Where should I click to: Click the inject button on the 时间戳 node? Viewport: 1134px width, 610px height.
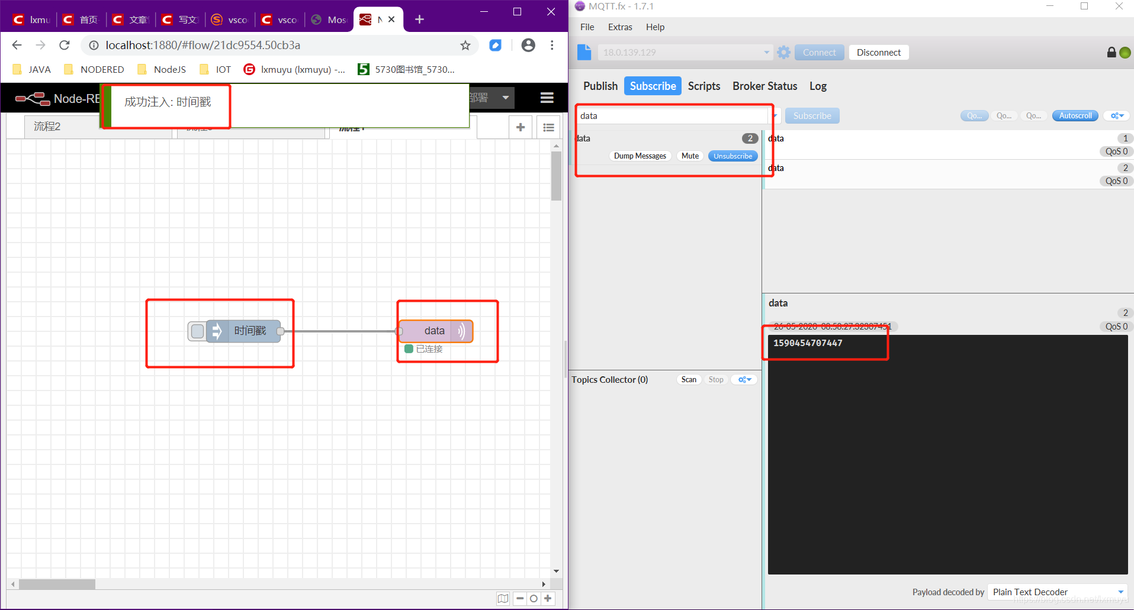[197, 331]
